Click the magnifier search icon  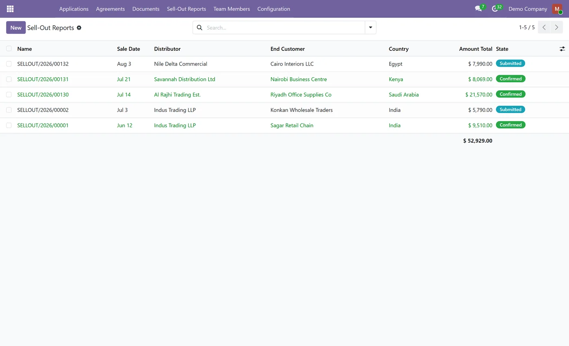coord(200,28)
